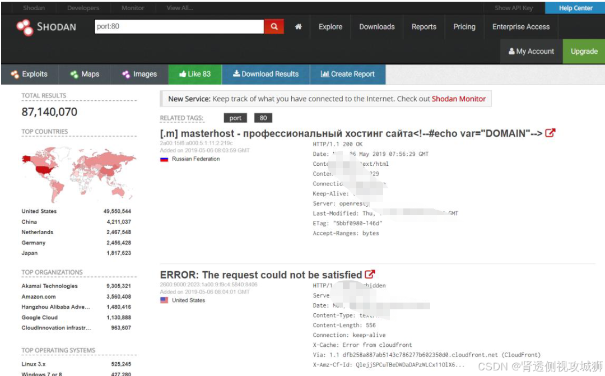
Task: Open Pricing in the navigation bar
Action: [464, 27]
